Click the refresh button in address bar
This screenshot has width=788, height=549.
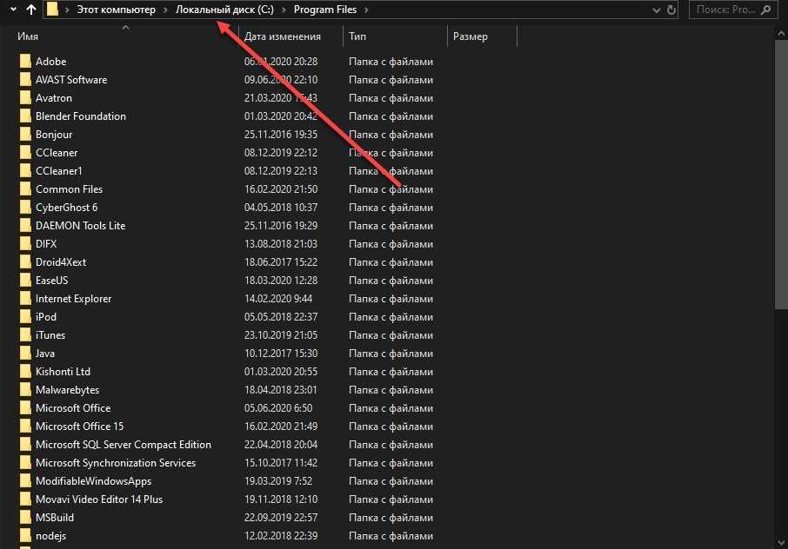click(x=671, y=10)
